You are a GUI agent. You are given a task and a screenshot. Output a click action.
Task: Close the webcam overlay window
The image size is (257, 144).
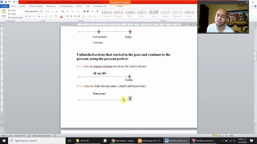pyautogui.click(x=247, y=2)
